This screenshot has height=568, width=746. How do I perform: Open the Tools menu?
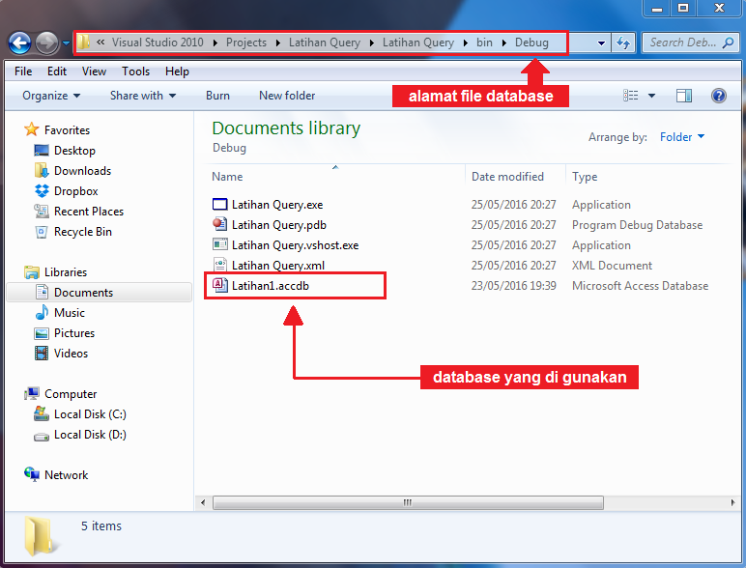(135, 71)
